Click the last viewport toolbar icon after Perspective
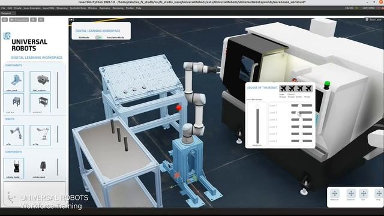384x216 pixels. click(x=41, y=20)
